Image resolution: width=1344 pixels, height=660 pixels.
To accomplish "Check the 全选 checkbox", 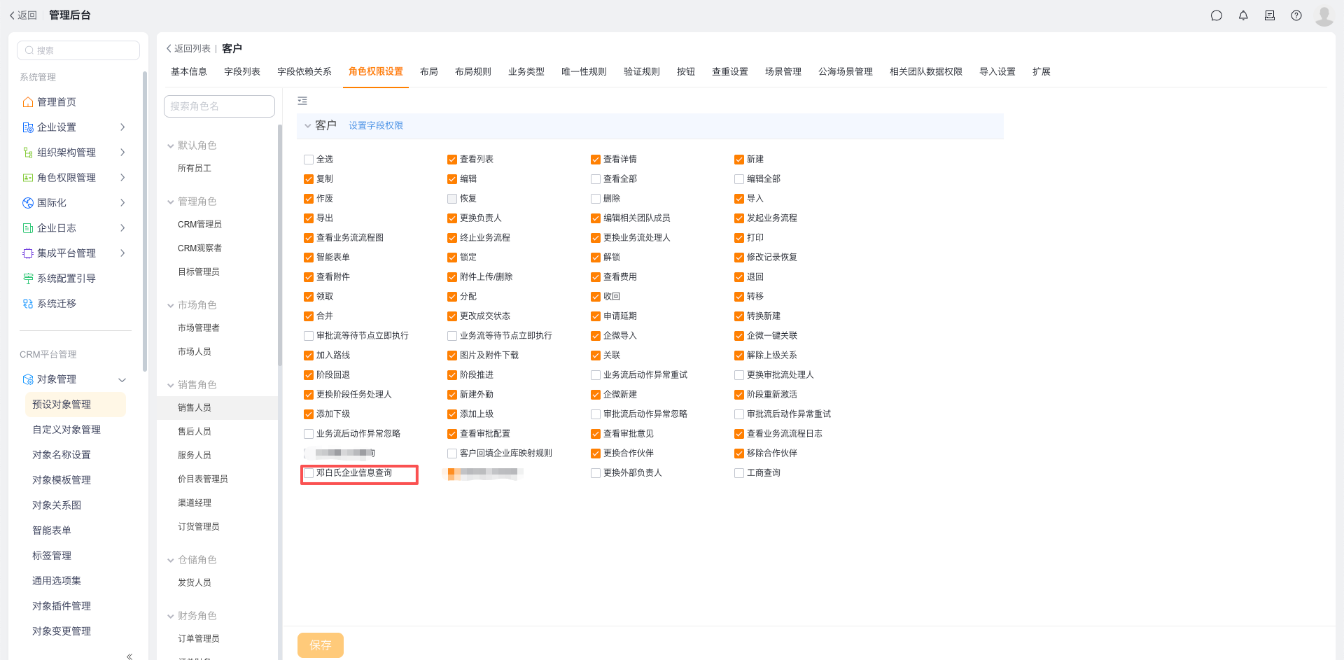I will pyautogui.click(x=309, y=160).
